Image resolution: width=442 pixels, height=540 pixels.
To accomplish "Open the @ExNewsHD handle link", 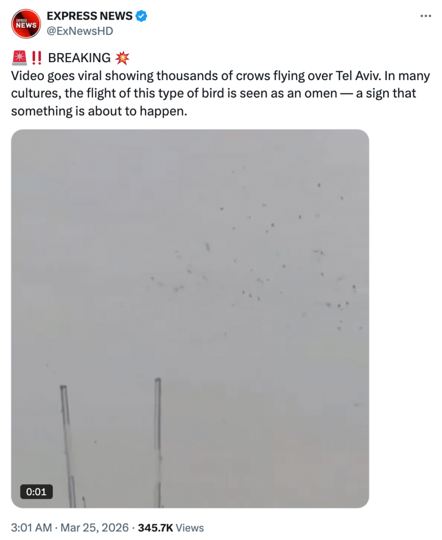I will pos(80,31).
